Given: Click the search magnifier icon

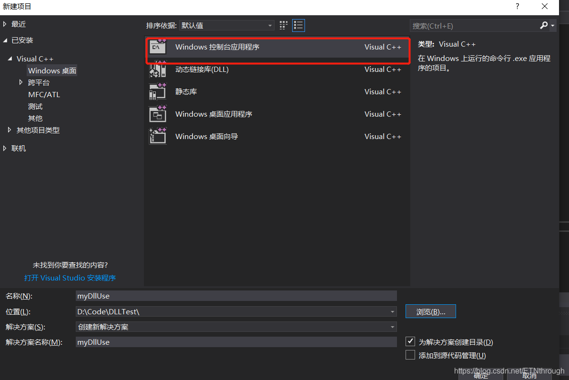Looking at the screenshot, I should 544,25.
